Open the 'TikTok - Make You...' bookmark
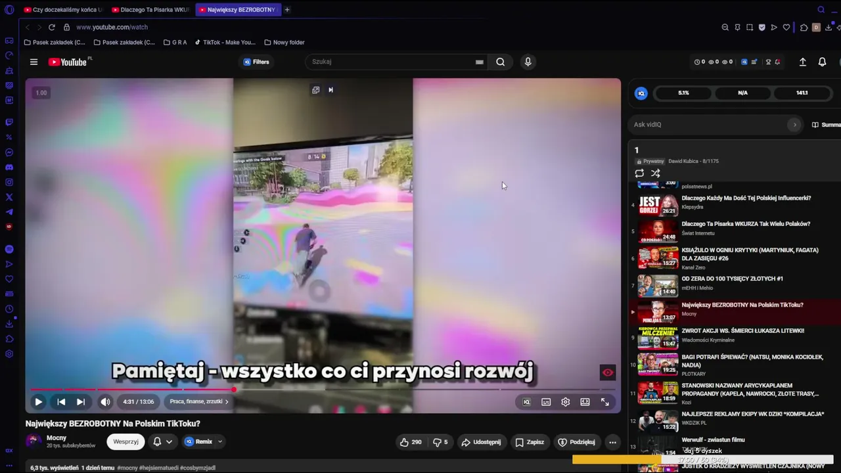 225,42
